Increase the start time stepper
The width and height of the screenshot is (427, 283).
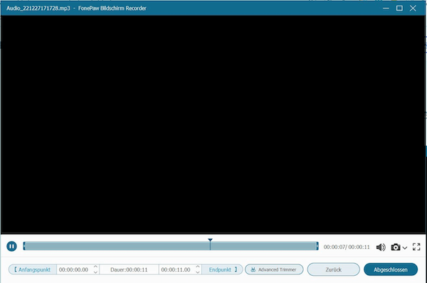point(95,267)
